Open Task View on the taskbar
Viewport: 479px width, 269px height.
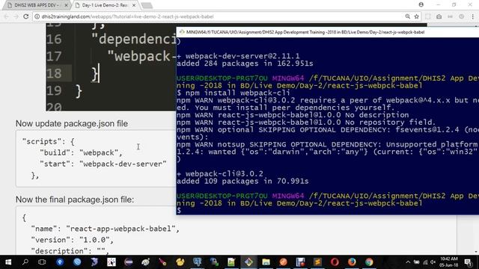pyautogui.click(x=42, y=262)
